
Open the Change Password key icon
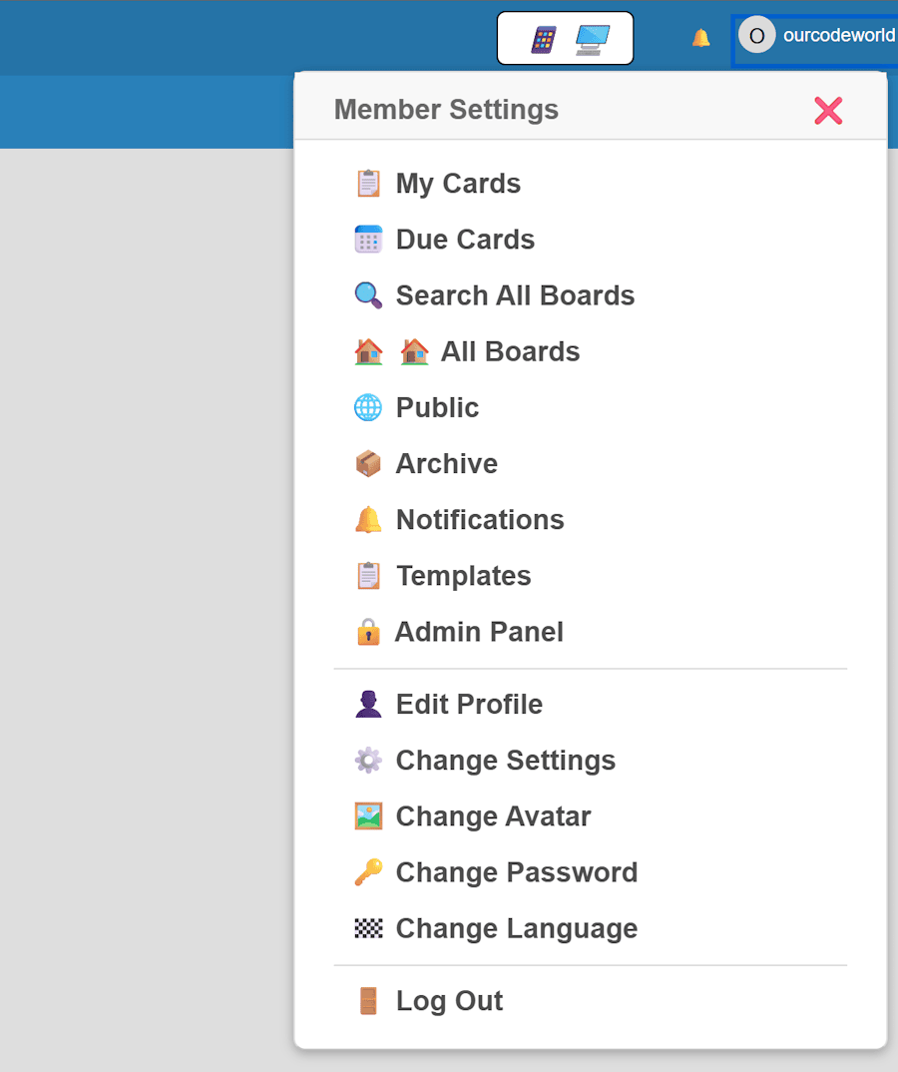pyautogui.click(x=368, y=871)
